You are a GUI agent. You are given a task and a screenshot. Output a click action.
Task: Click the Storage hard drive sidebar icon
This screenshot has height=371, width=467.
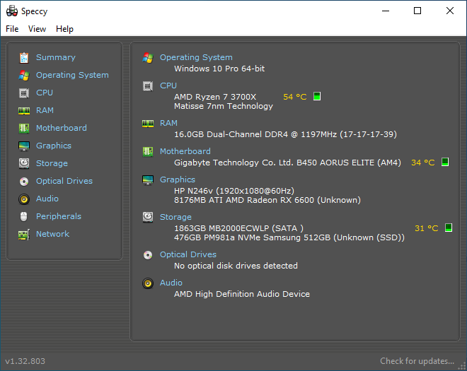tap(24, 163)
